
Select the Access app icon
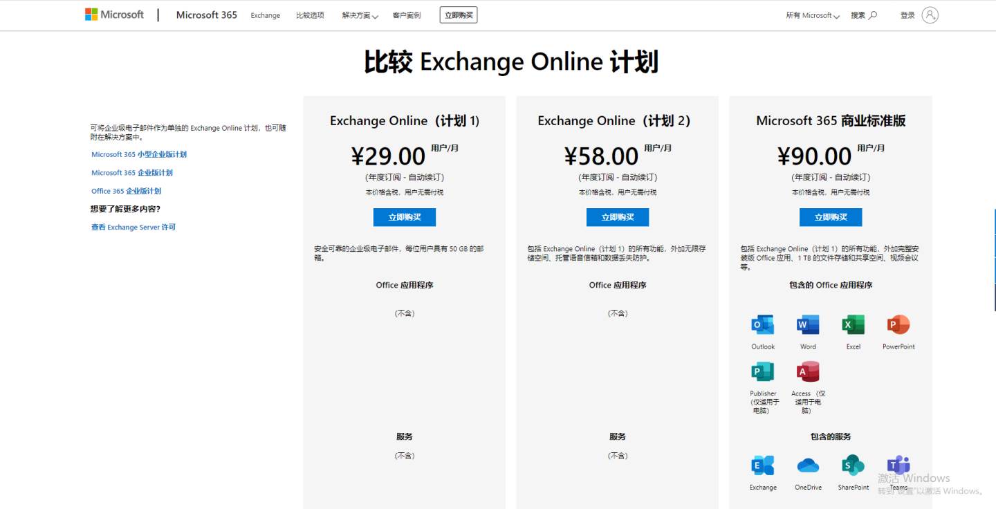808,371
